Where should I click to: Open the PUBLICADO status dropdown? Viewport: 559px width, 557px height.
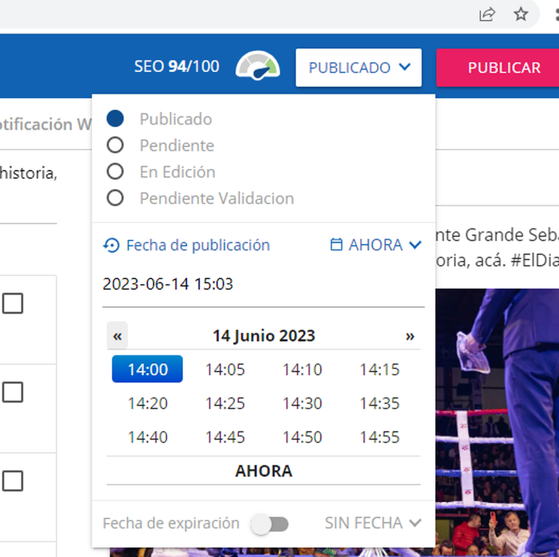point(358,68)
